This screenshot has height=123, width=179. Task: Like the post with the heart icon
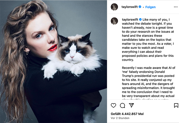coord(113,105)
